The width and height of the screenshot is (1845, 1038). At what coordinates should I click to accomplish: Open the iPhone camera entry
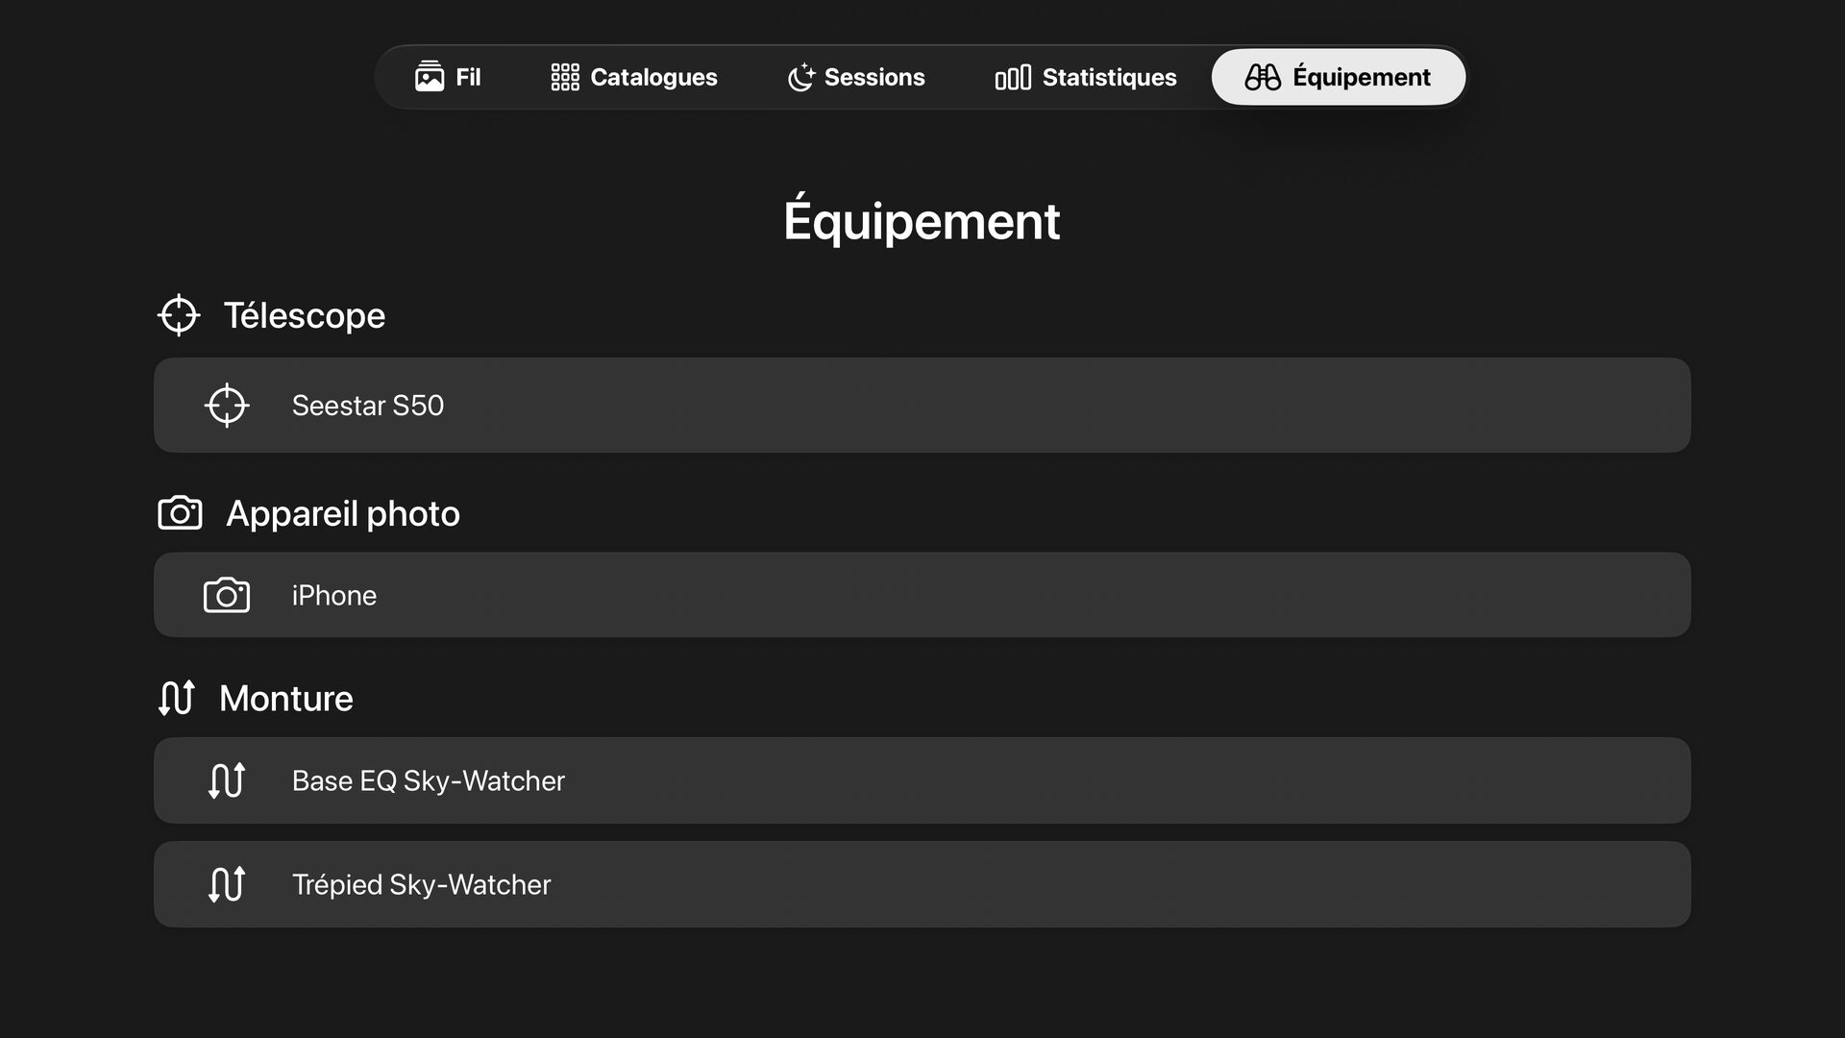click(922, 595)
